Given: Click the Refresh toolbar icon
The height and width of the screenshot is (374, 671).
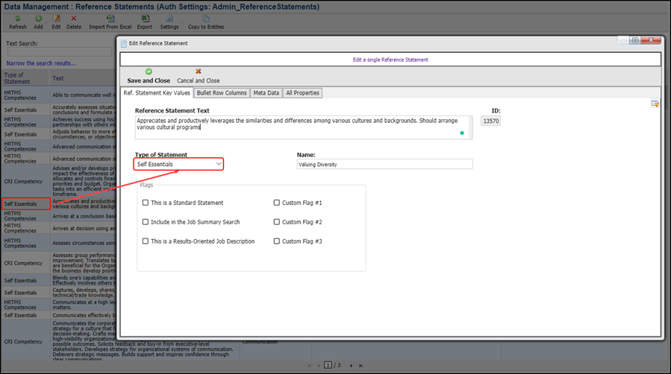Looking at the screenshot, I should (x=17, y=19).
